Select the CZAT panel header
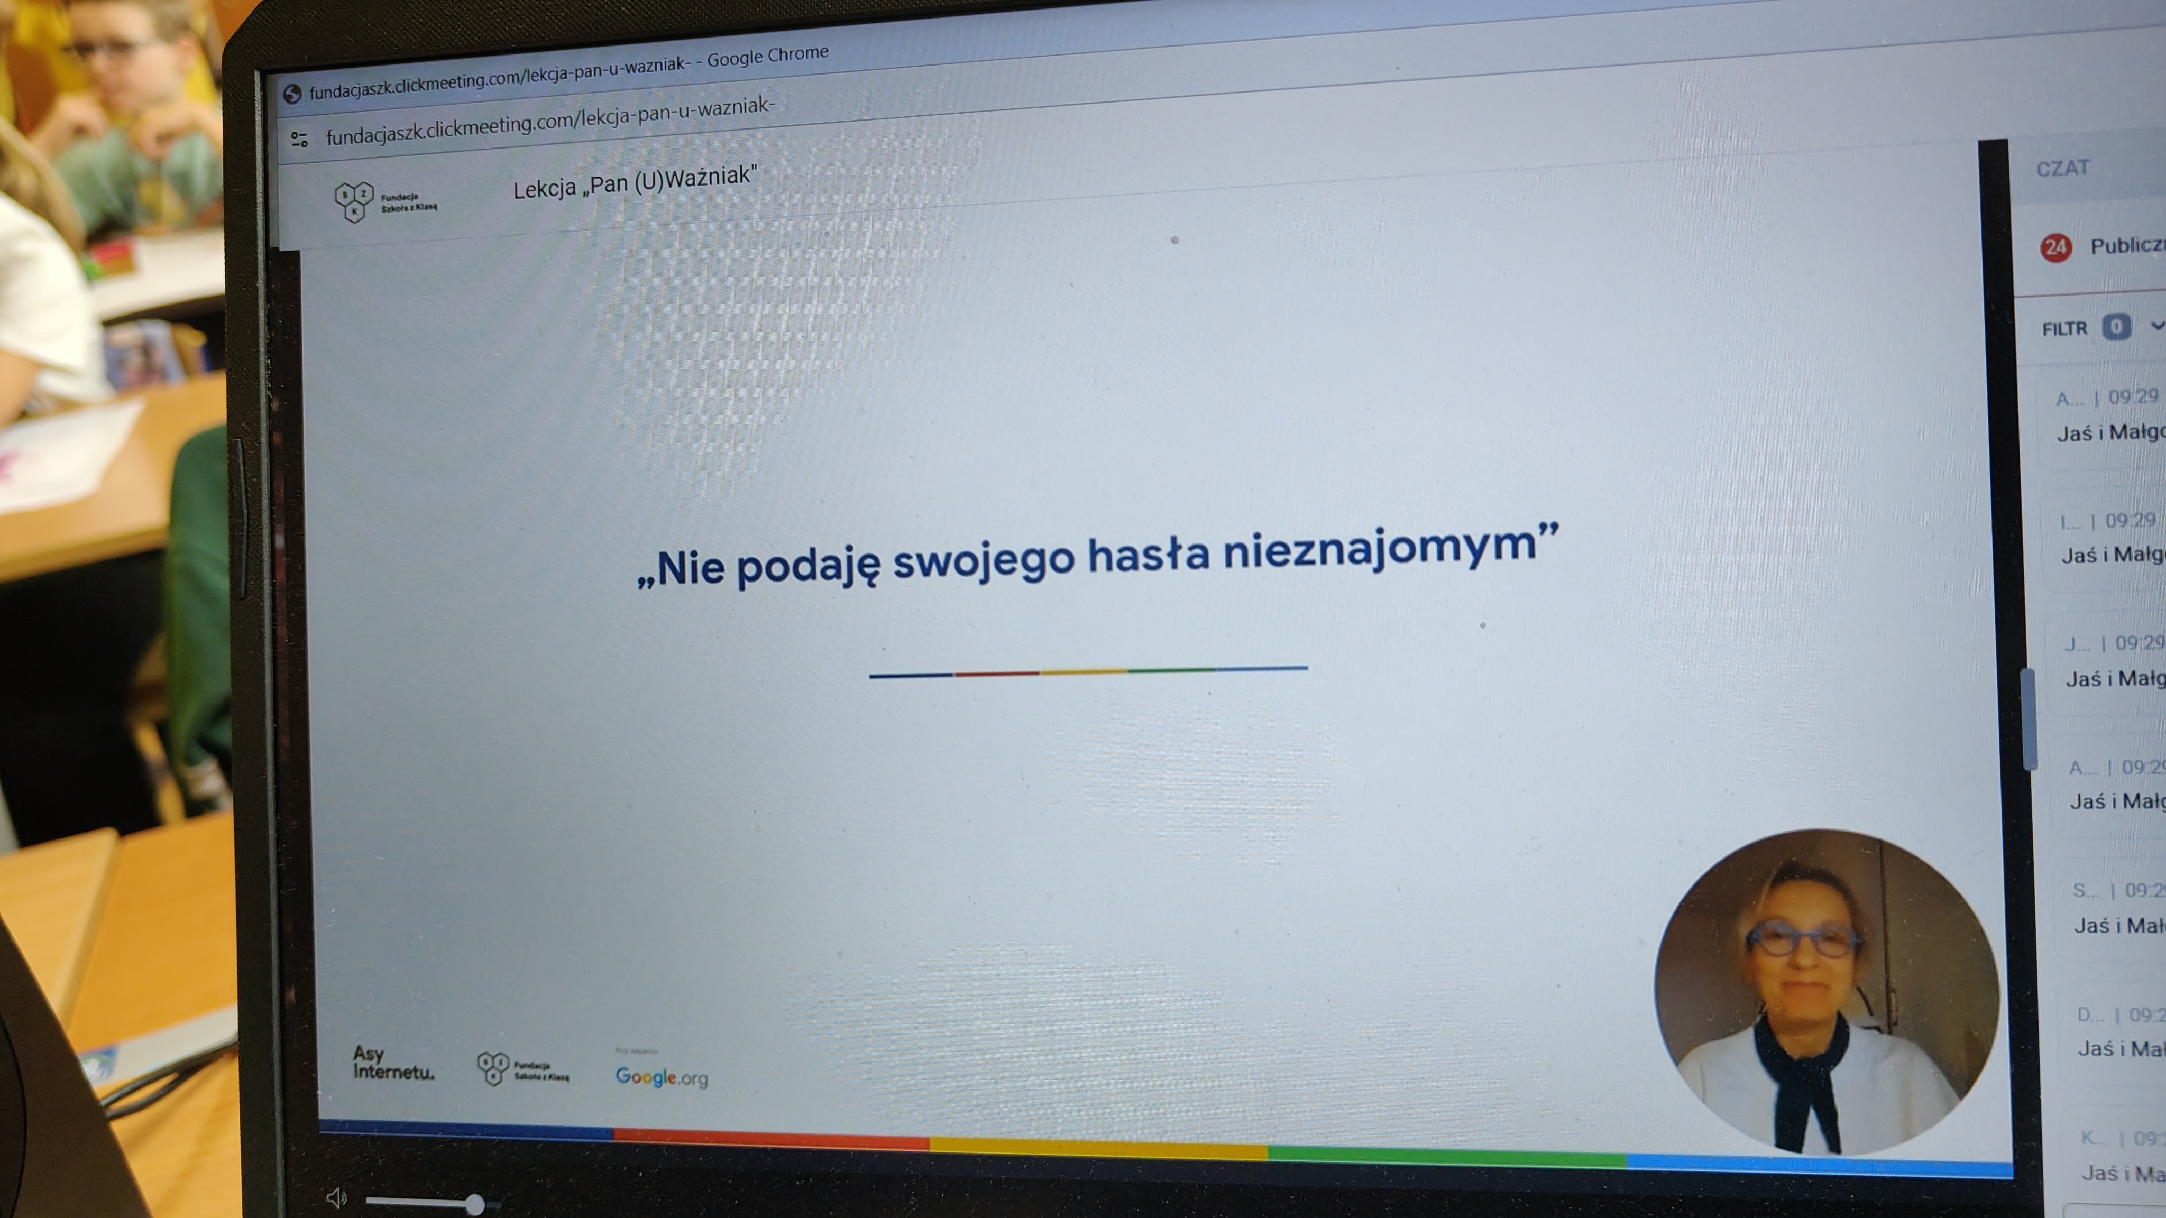Viewport: 2166px width, 1218px height. click(x=2062, y=169)
